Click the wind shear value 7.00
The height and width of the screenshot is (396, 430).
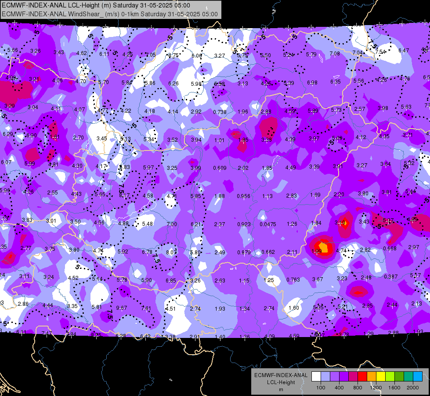[x=172, y=224]
